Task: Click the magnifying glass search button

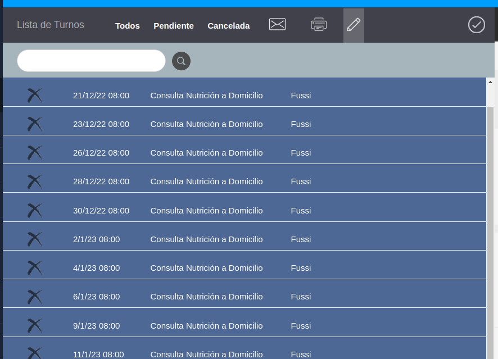Action: (181, 61)
